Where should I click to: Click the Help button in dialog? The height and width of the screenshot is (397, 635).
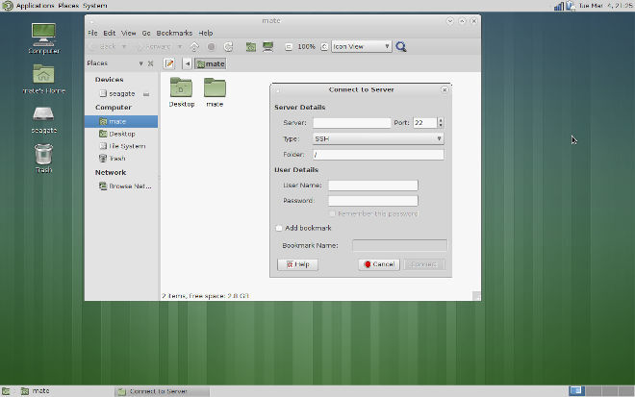297,263
